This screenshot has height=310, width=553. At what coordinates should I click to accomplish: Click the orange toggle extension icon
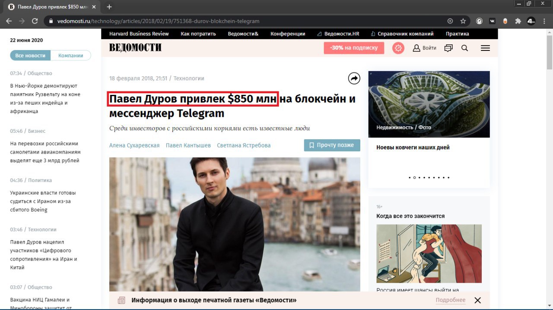coord(505,21)
